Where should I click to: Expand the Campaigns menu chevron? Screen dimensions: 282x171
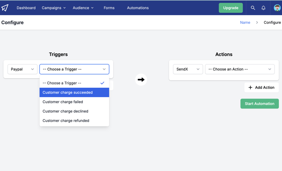tap(65, 8)
